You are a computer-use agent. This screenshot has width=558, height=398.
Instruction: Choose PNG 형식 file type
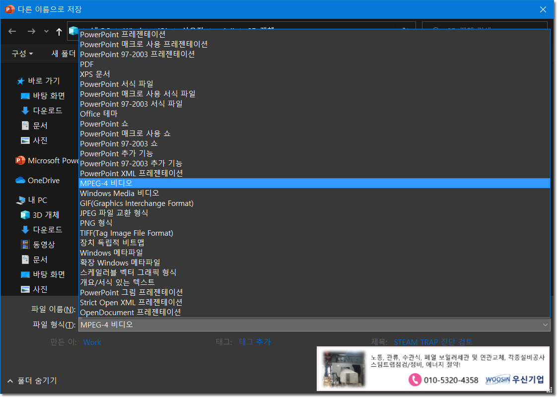click(x=314, y=223)
